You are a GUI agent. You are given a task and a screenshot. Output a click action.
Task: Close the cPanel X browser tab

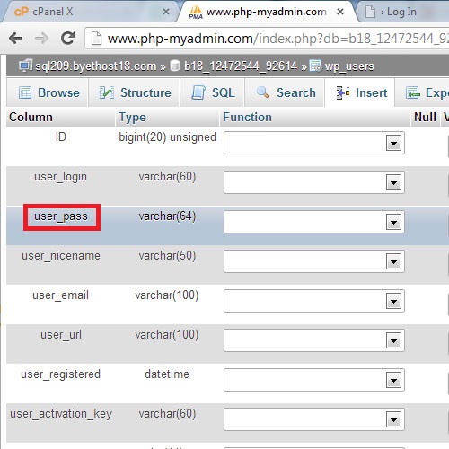point(166,12)
